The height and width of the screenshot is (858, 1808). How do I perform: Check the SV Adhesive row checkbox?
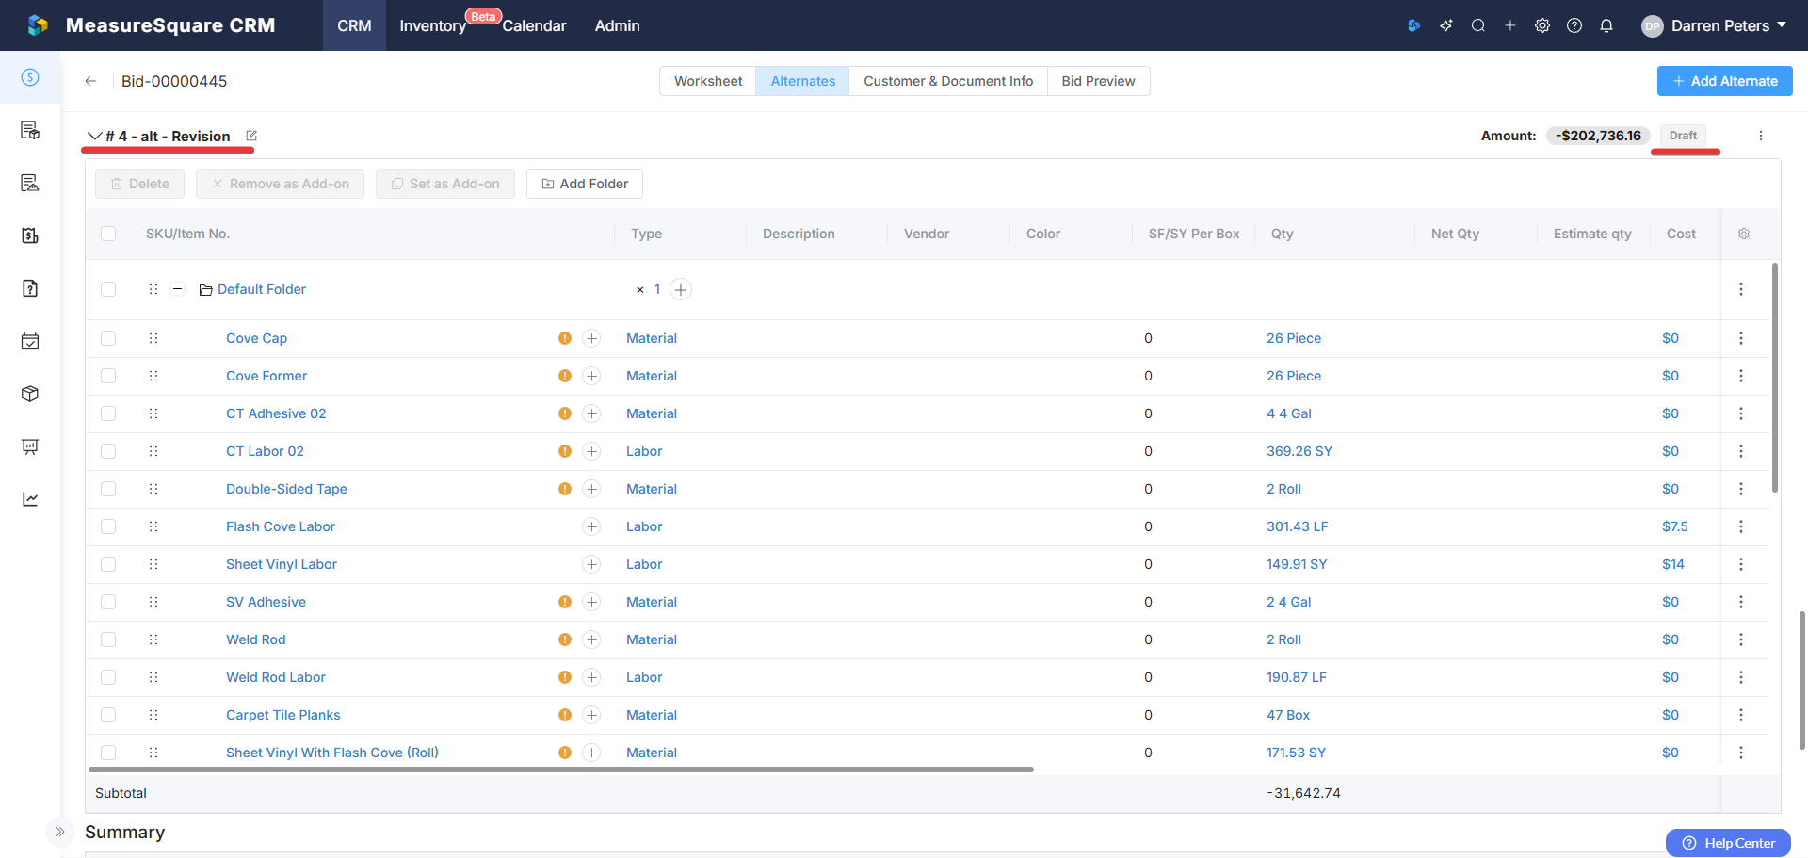tap(108, 602)
